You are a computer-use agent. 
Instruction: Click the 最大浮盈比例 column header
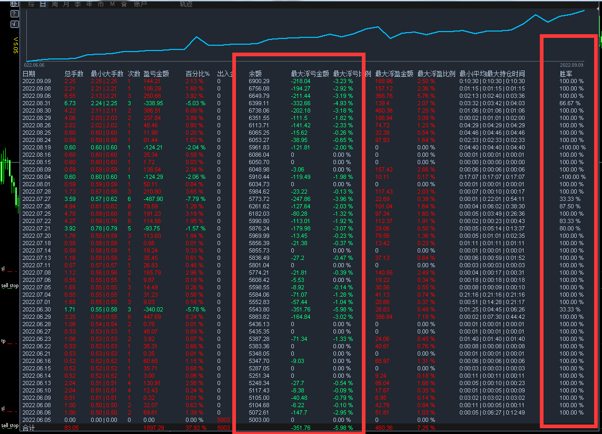click(x=436, y=74)
